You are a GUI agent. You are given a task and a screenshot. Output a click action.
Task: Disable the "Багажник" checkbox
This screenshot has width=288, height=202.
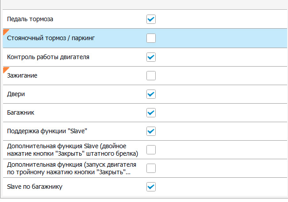pyautogui.click(x=151, y=112)
